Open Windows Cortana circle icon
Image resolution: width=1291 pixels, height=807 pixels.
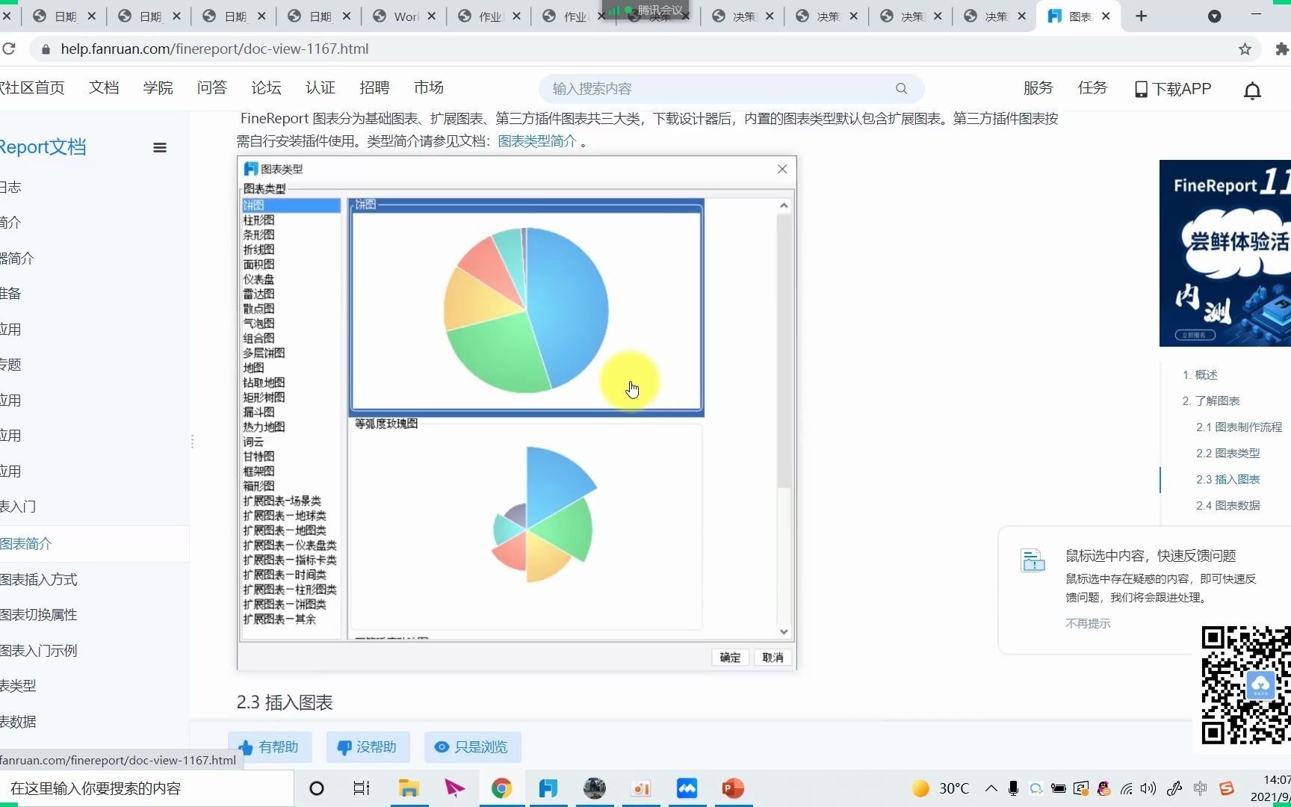click(x=317, y=788)
